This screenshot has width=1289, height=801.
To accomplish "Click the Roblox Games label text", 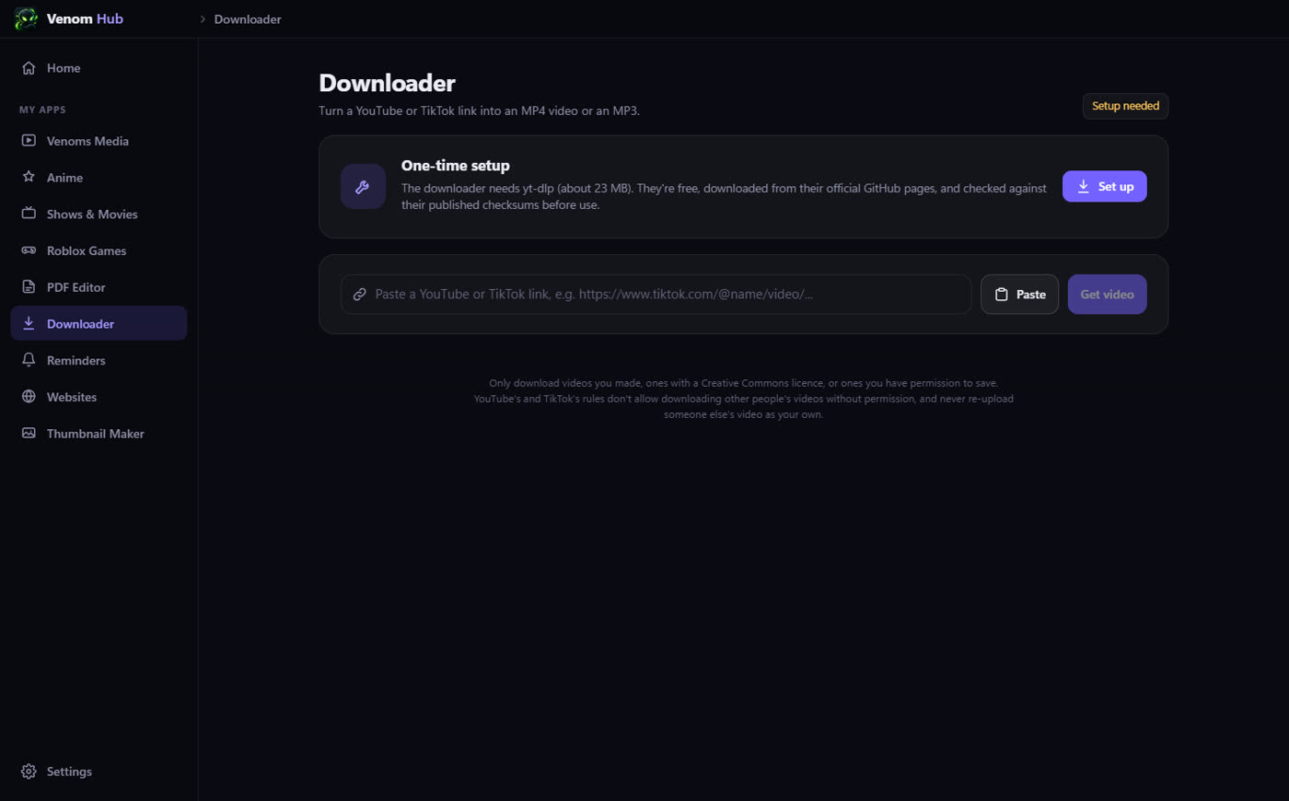I will coord(87,251).
